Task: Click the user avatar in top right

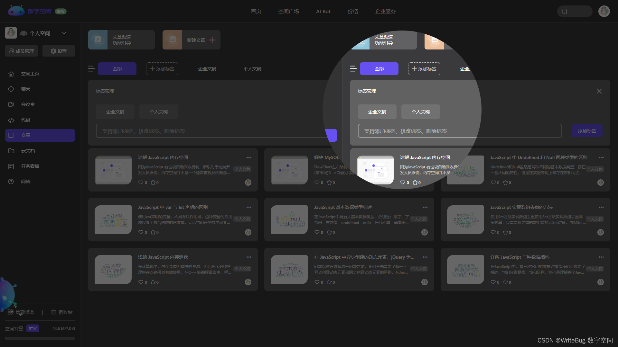Action: point(604,11)
